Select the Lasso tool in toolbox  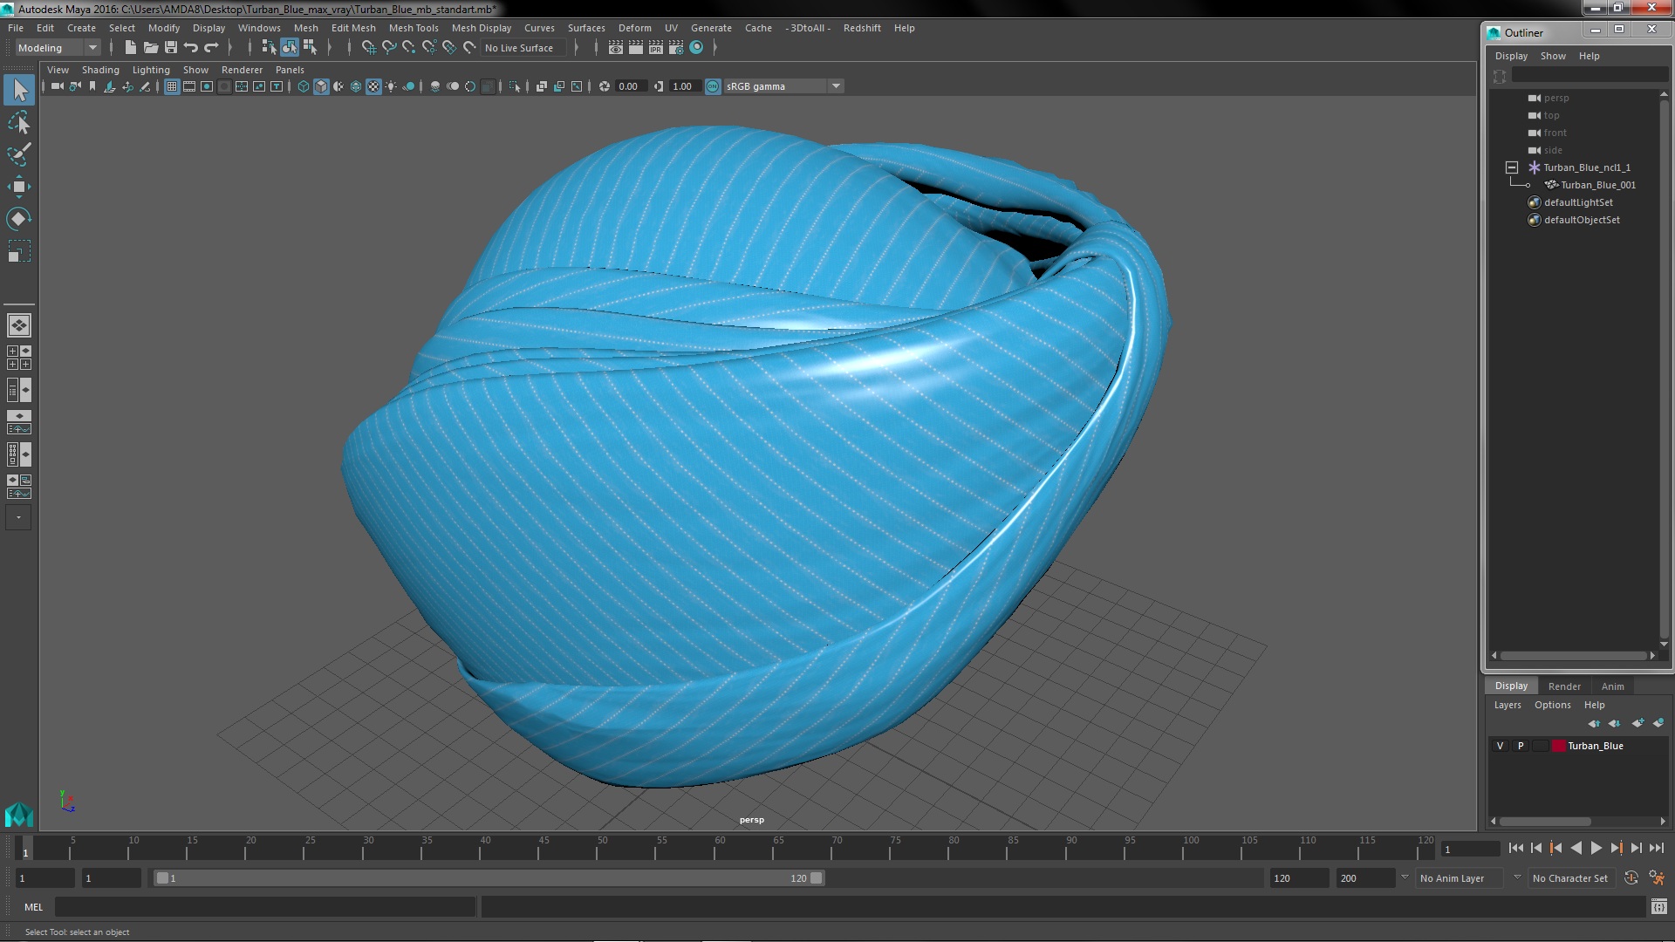(x=19, y=123)
